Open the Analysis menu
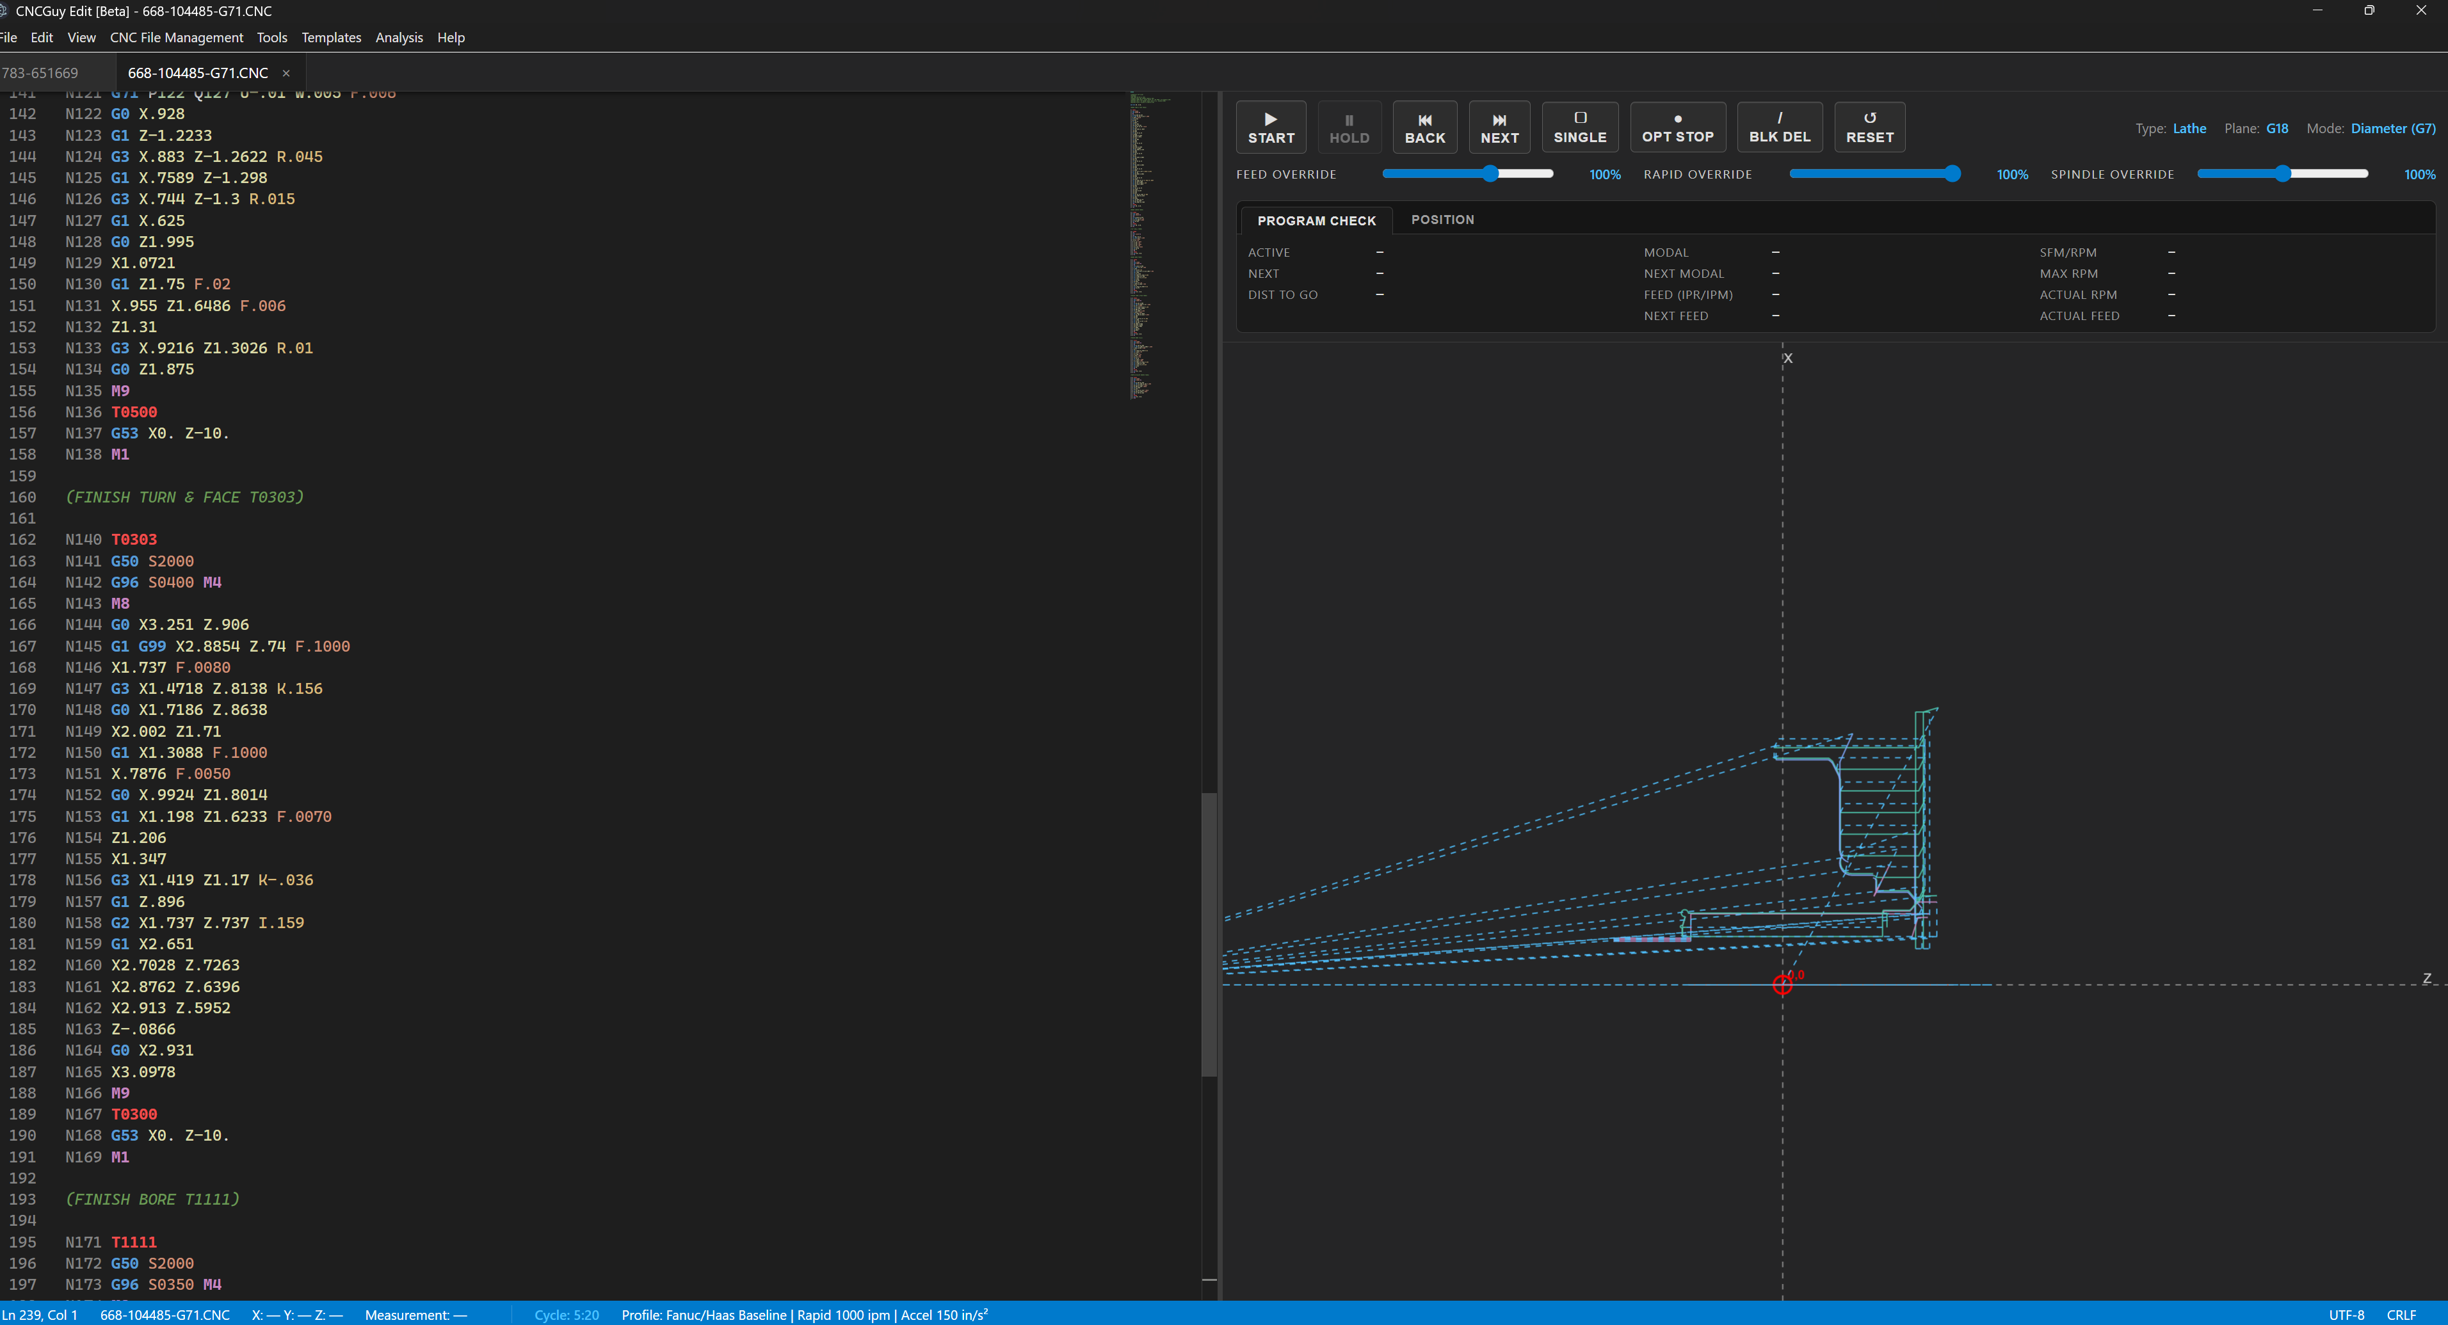The width and height of the screenshot is (2448, 1325). coord(398,37)
